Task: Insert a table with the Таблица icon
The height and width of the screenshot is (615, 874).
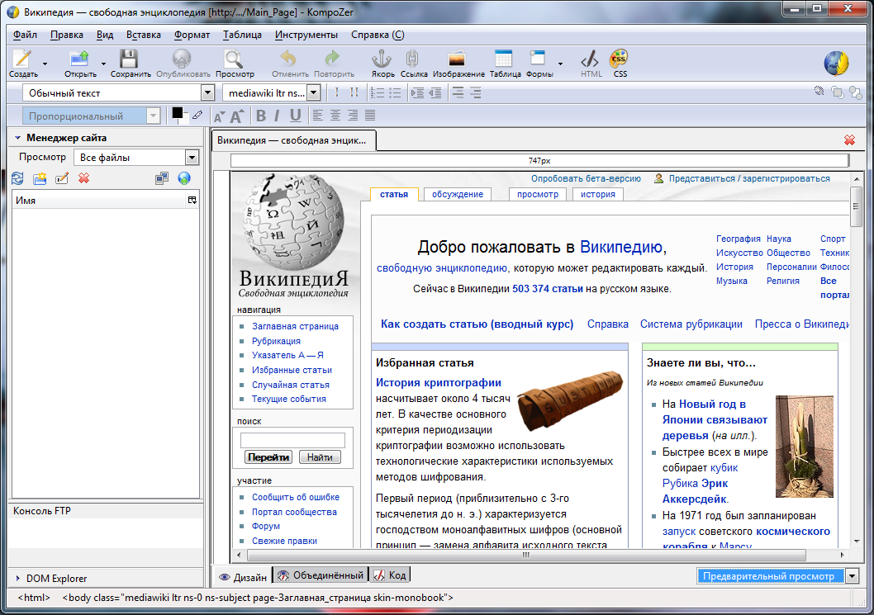Action: pyautogui.click(x=503, y=59)
